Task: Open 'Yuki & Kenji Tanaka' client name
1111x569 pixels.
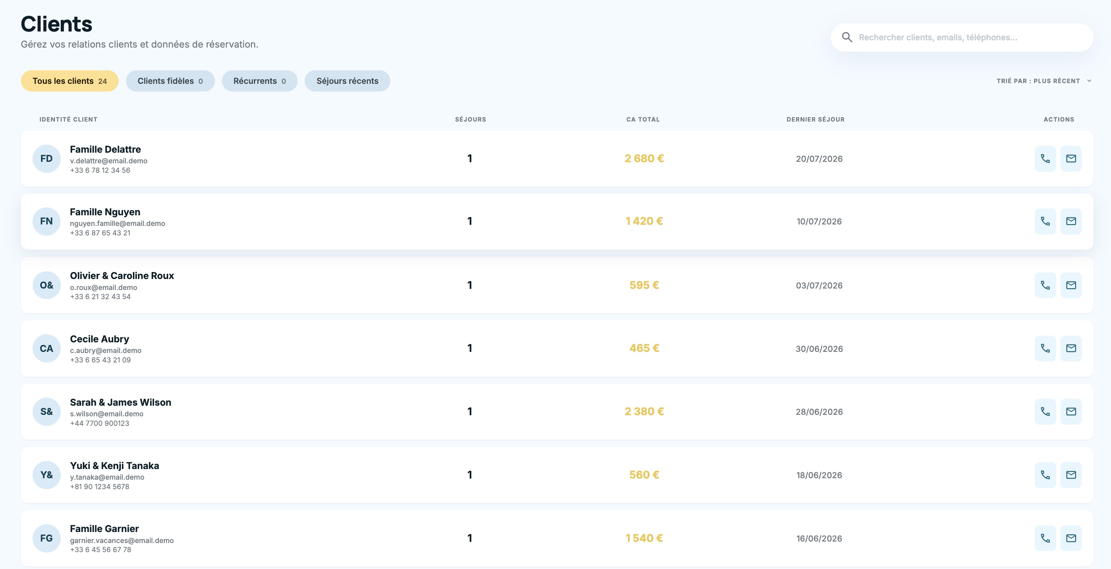Action: click(x=114, y=466)
